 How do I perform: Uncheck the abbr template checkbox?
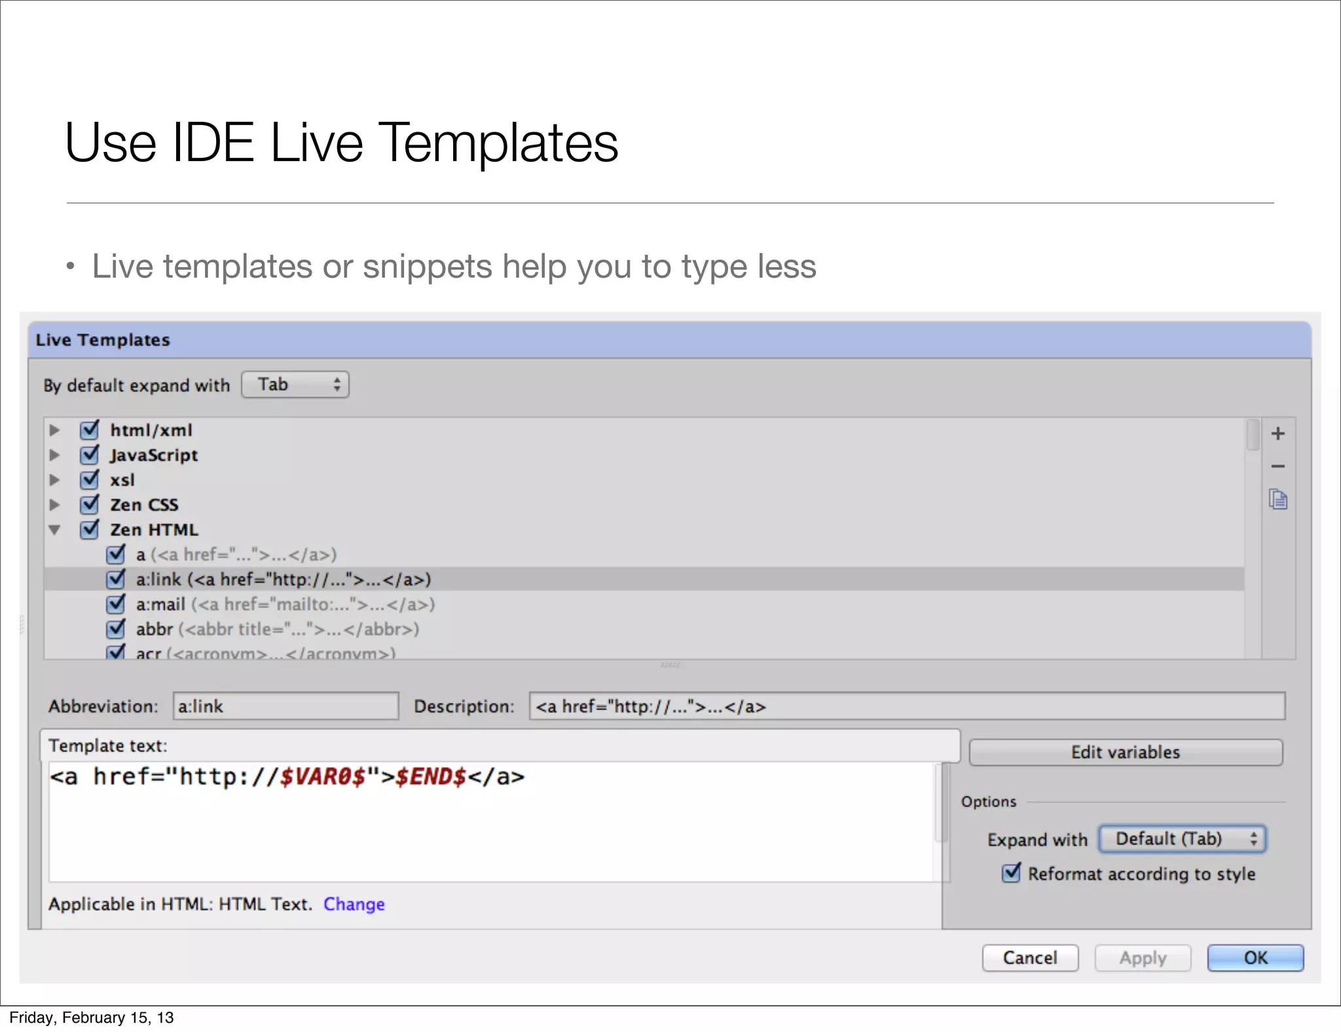click(116, 629)
